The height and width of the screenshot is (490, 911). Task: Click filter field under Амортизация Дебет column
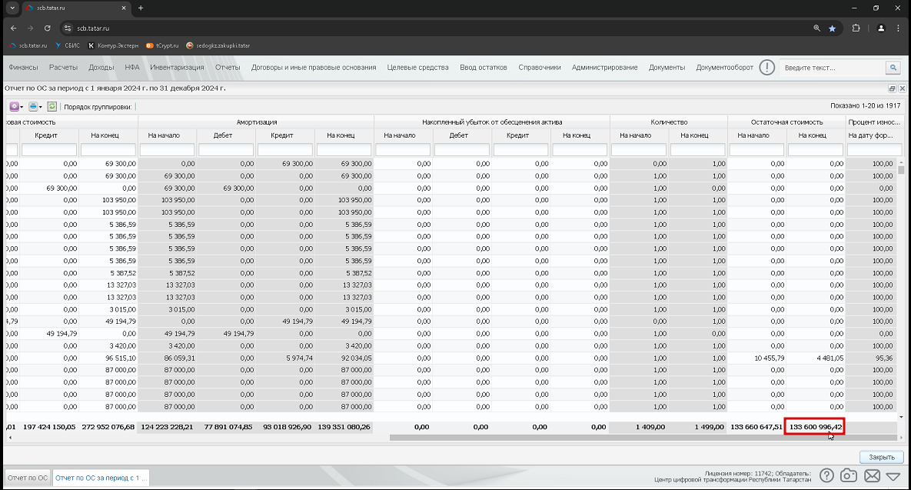point(226,150)
